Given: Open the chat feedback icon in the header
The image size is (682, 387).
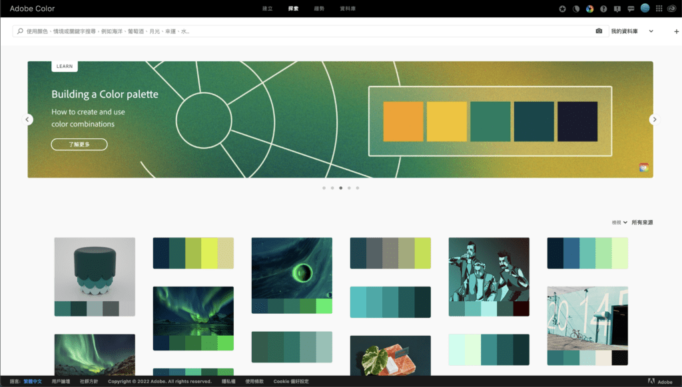Looking at the screenshot, I should pyautogui.click(x=631, y=9).
